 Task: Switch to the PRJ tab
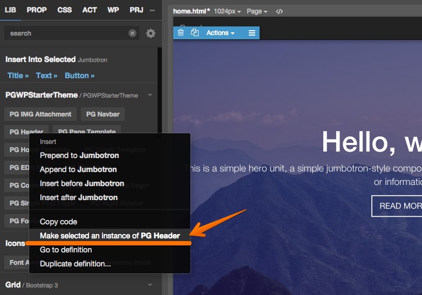tap(137, 10)
